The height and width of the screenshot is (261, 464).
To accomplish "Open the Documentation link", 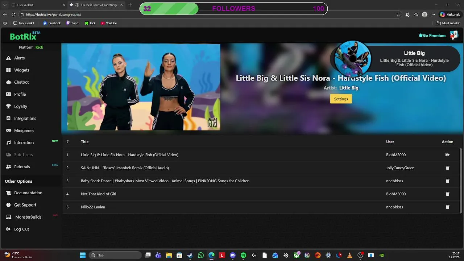I will click(28, 193).
